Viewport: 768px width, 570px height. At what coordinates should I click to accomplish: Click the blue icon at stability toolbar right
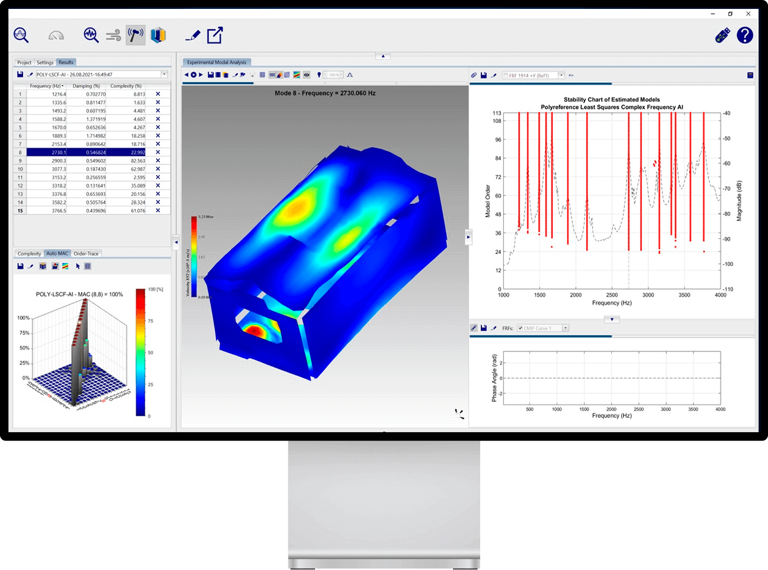pos(750,75)
